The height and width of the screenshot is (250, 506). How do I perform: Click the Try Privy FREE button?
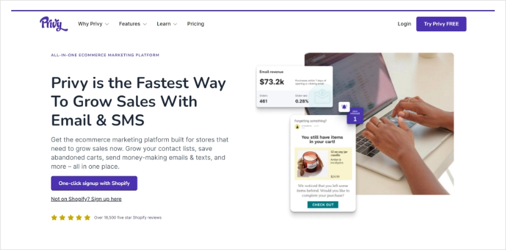[x=441, y=24]
